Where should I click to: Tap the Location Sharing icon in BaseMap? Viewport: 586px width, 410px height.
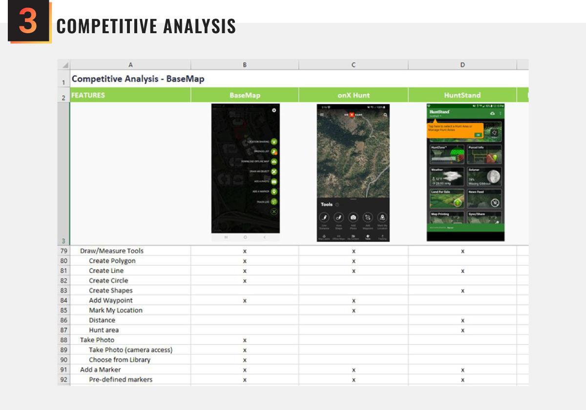click(274, 142)
